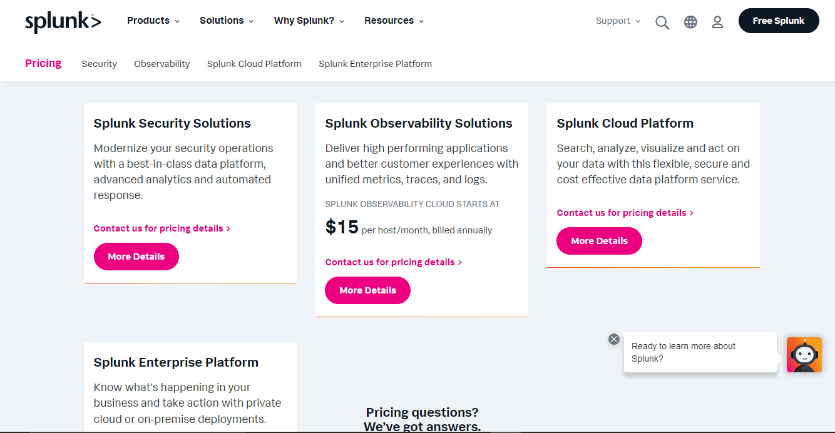Open the Support dropdown

coord(618,21)
